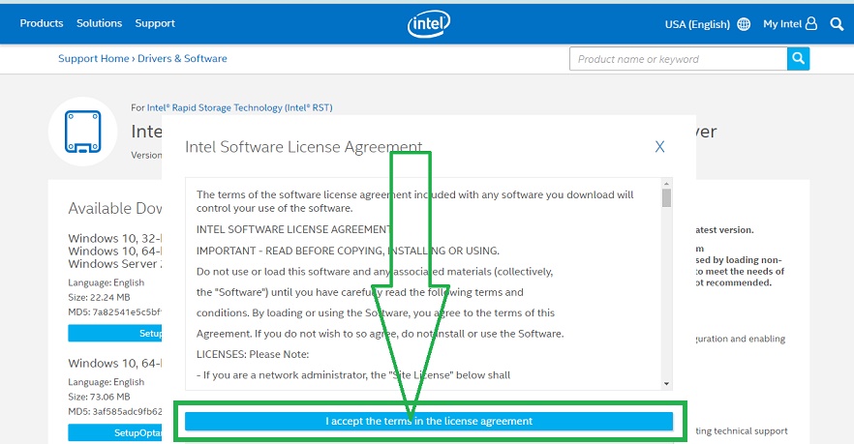
Task: Click the 'Size: 73.06 MB' text
Action: point(99,397)
